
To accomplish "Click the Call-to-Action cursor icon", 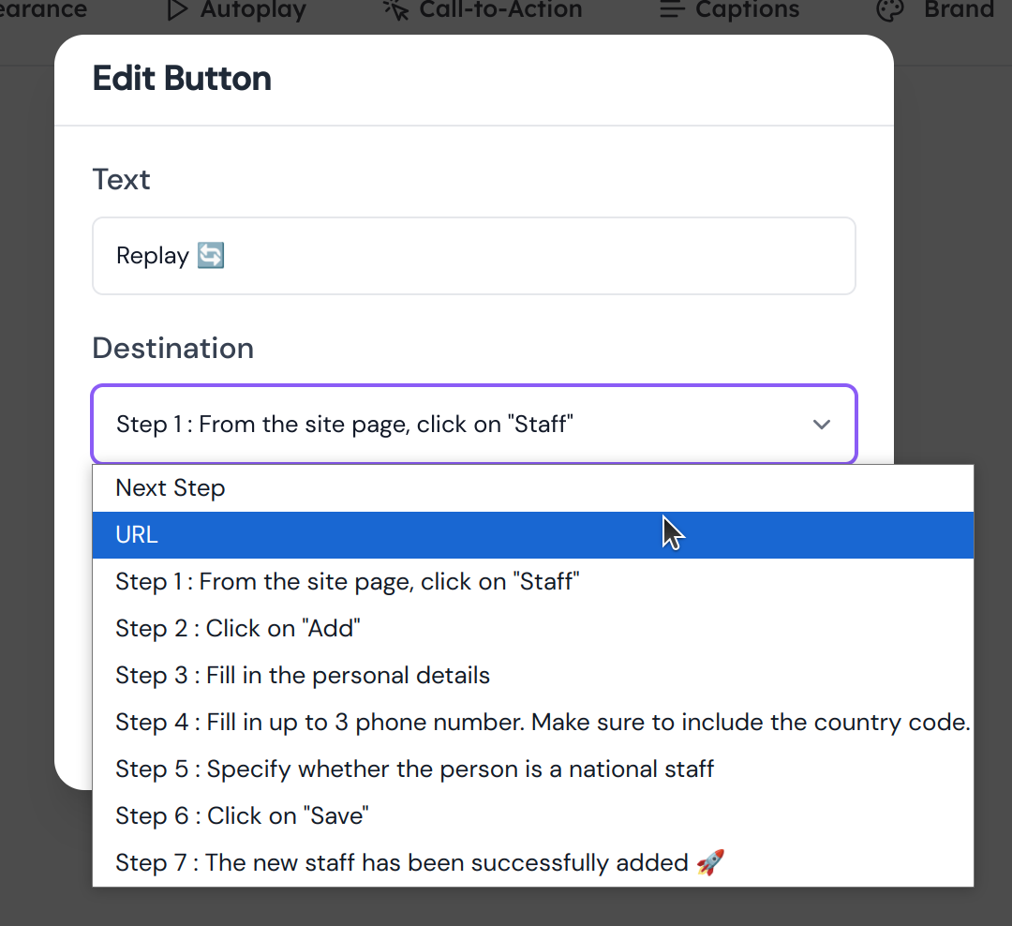I will click(x=396, y=10).
